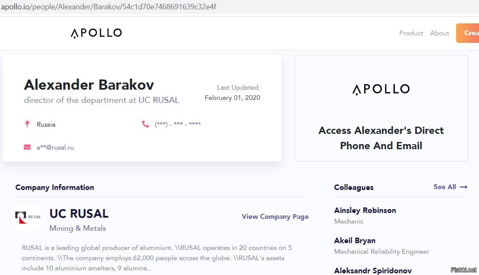
Task: Click the pink email envelope icon
Action: click(x=27, y=147)
